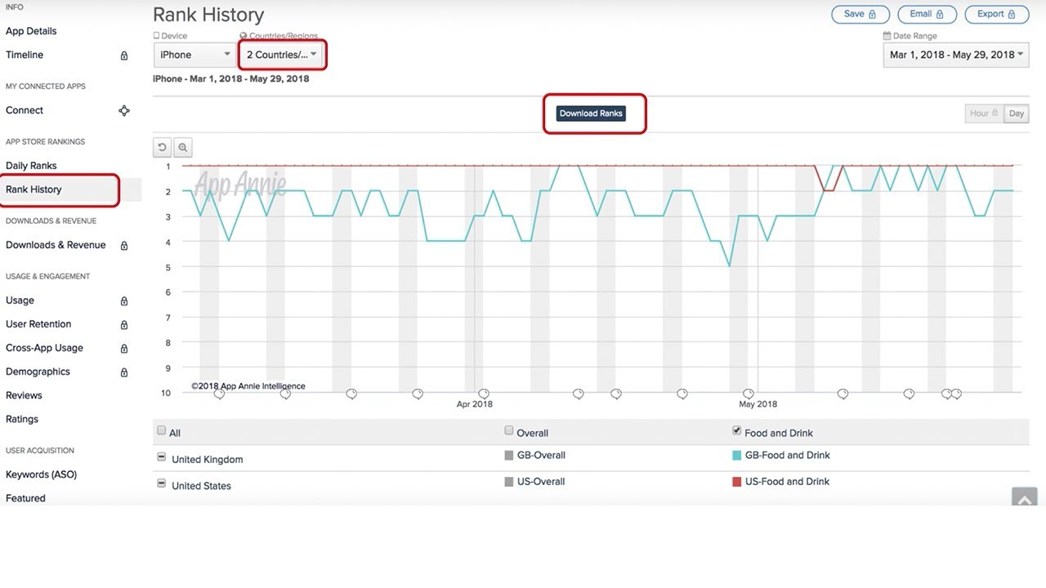
Task: Select Rank History in sidebar
Action: point(34,189)
